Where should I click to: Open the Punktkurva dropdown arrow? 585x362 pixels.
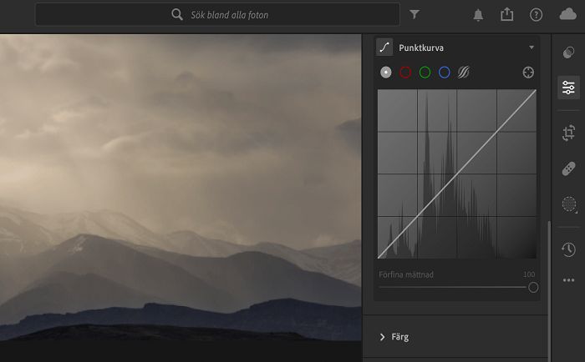point(532,48)
